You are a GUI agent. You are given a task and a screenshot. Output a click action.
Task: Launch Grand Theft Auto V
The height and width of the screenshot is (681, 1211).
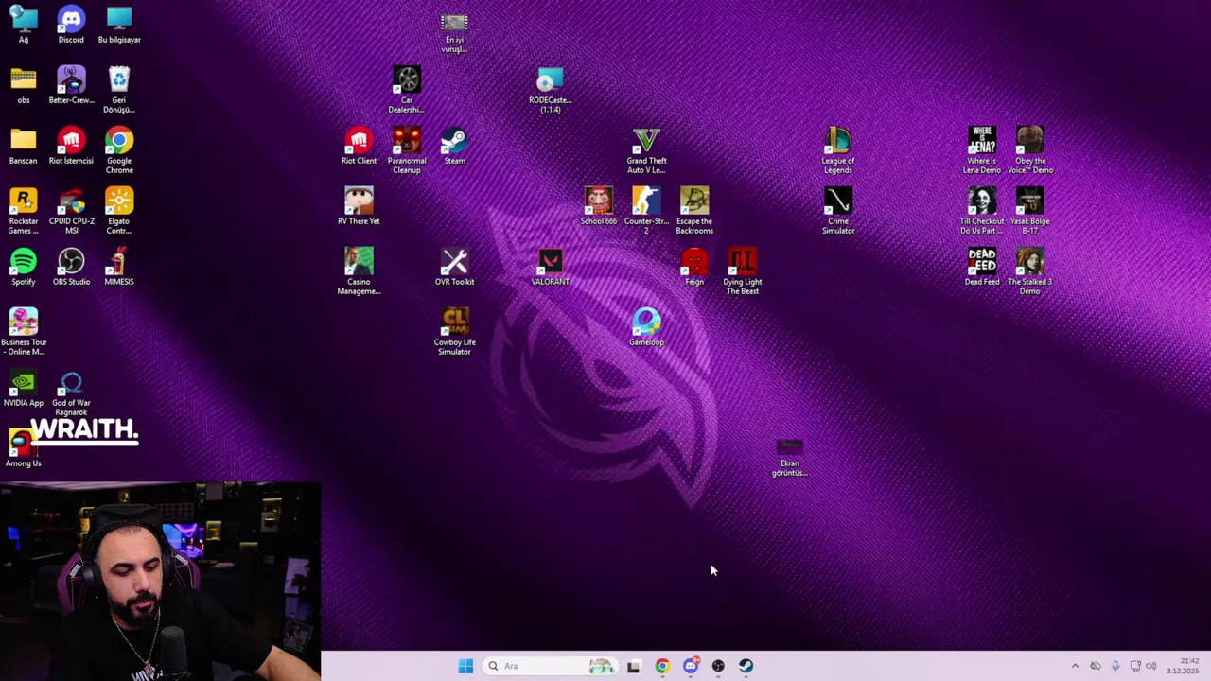point(646,150)
